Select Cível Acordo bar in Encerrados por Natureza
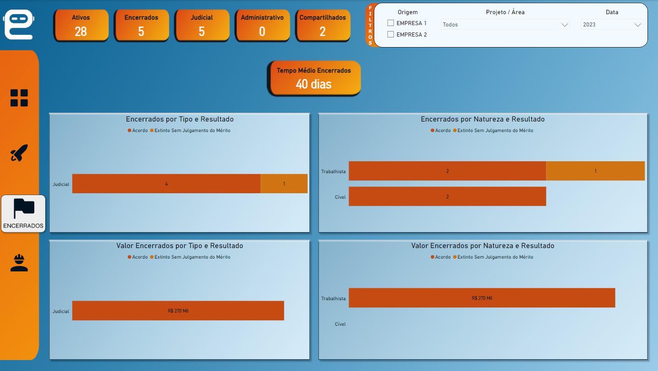 tap(447, 196)
